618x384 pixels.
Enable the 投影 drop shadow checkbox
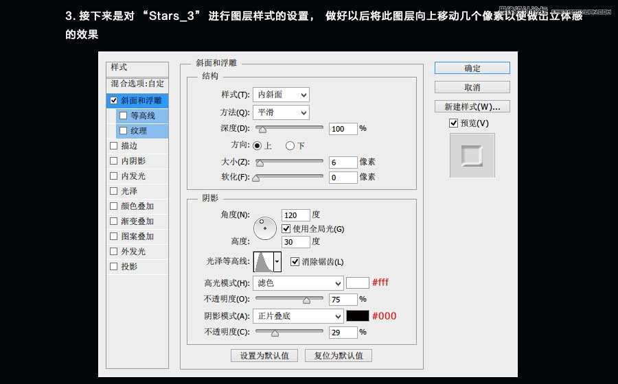pyautogui.click(x=114, y=266)
